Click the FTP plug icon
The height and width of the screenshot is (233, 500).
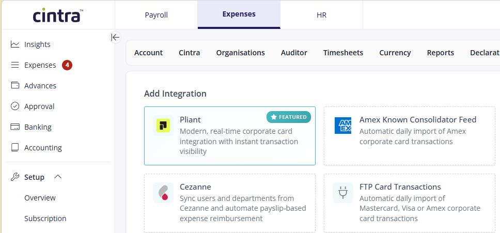(343, 193)
